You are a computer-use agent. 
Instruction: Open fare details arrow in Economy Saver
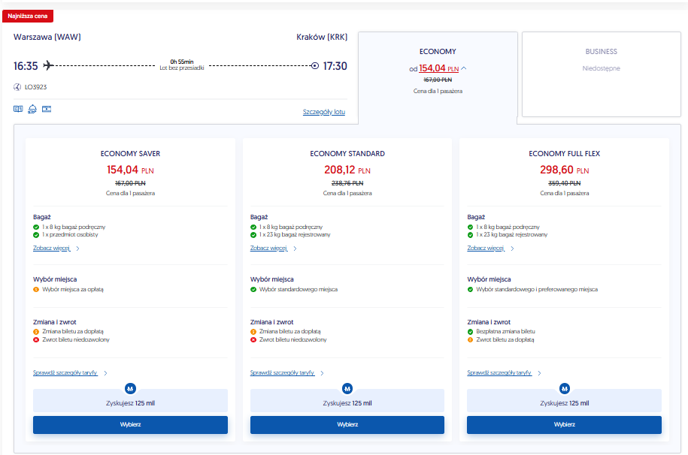pos(105,373)
